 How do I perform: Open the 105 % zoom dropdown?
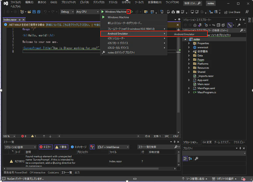pos(9,136)
